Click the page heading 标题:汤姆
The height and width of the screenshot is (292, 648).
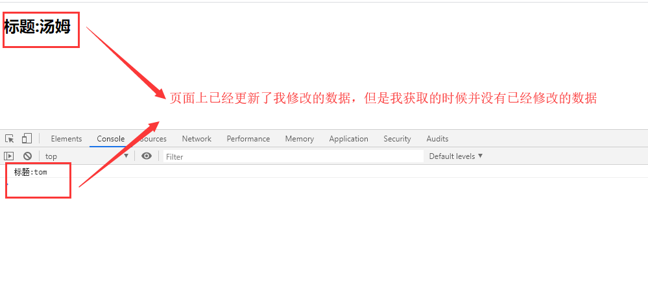click(37, 27)
